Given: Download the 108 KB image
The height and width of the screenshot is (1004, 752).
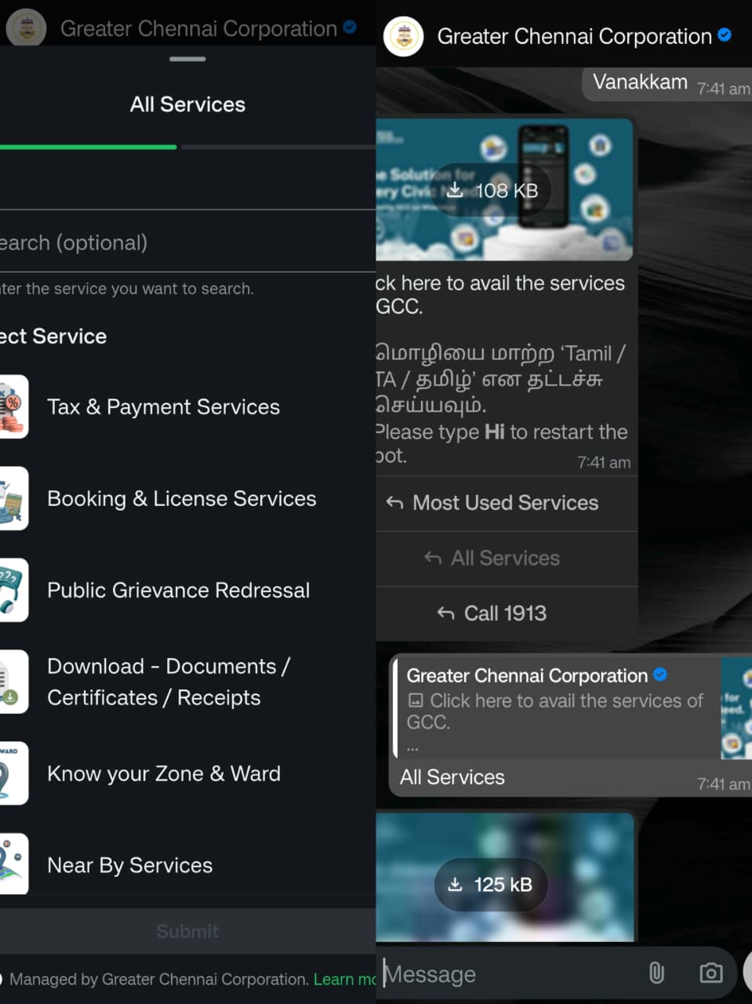Looking at the screenshot, I should [491, 190].
